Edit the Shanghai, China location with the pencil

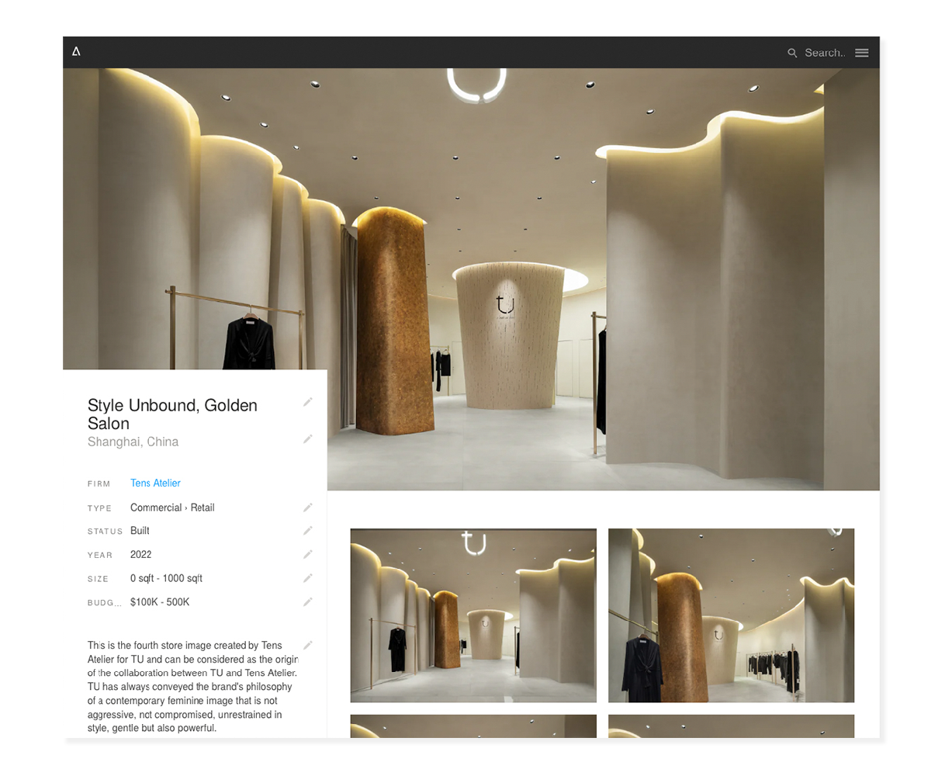pos(308,439)
